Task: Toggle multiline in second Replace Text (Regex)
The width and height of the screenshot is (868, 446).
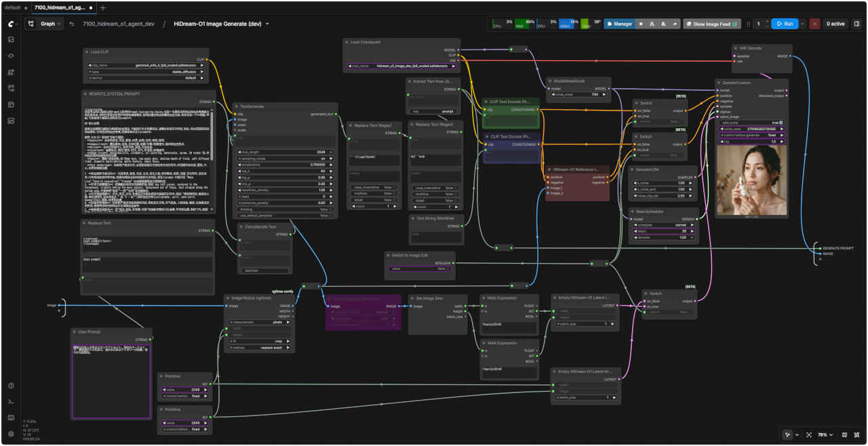Action: pyautogui.click(x=435, y=194)
